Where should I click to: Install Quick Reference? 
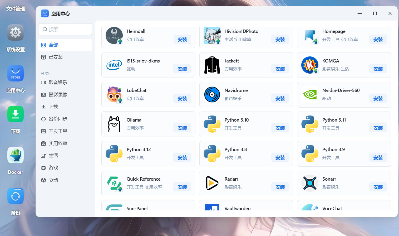pos(182,187)
